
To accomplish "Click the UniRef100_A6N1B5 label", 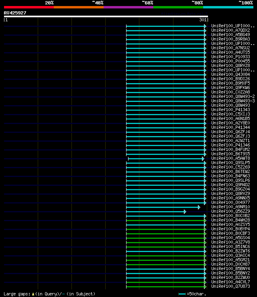I will pyautogui.click(x=230, y=118).
